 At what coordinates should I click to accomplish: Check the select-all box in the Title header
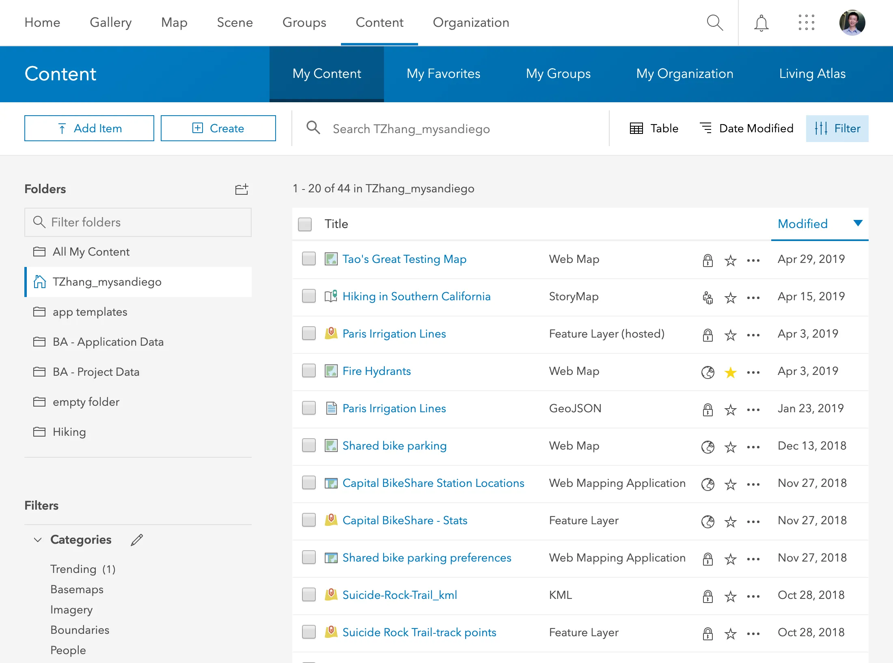(x=304, y=224)
